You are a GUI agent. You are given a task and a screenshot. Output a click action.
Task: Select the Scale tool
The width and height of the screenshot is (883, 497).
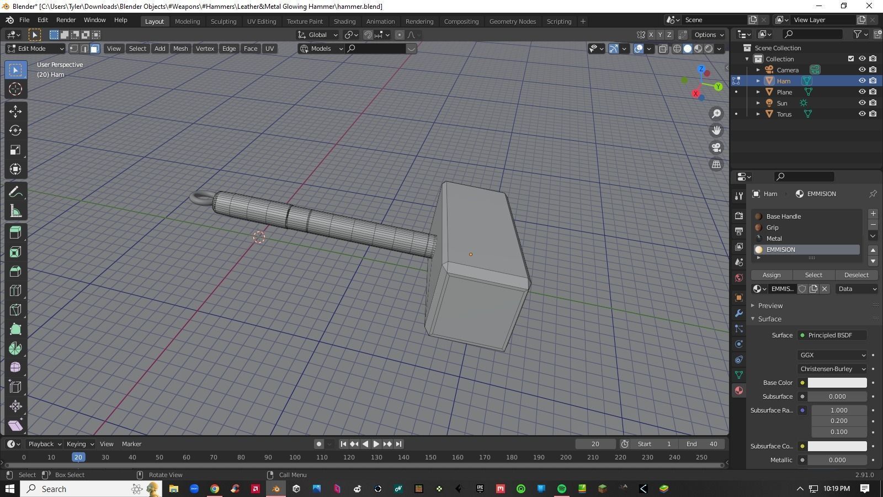coord(15,150)
